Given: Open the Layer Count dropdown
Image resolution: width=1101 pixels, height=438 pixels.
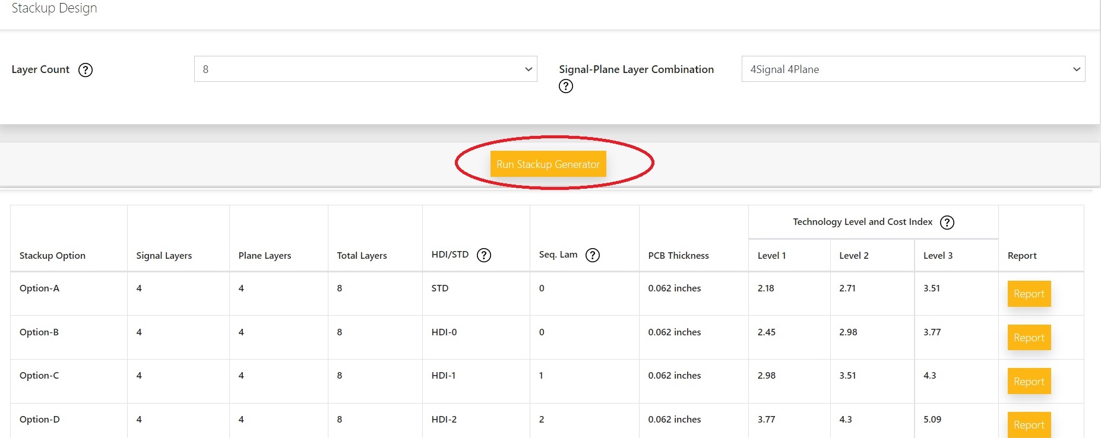Looking at the screenshot, I should tap(365, 69).
